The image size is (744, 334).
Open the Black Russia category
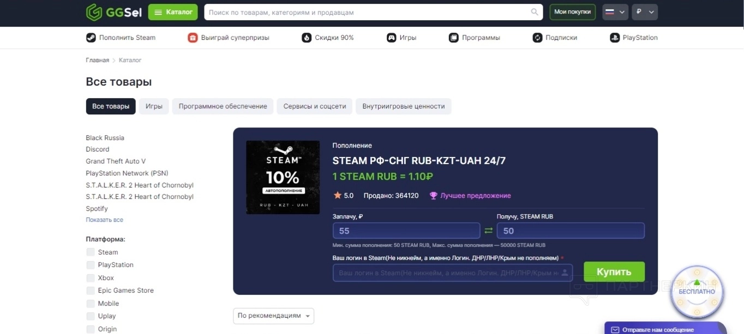coord(105,138)
